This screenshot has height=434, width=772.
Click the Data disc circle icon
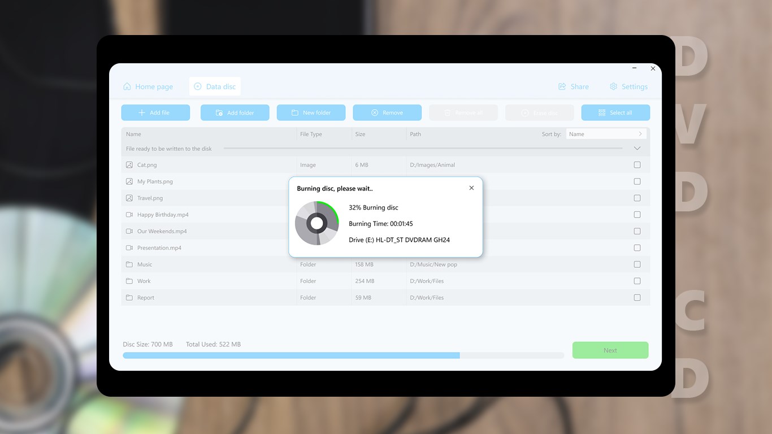198,86
